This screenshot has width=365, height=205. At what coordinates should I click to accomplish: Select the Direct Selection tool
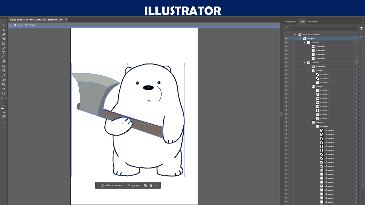tap(4, 30)
